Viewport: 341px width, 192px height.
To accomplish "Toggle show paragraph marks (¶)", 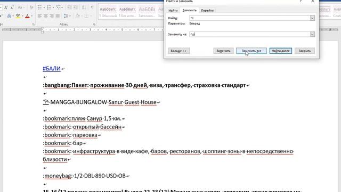I will click(92, 7).
